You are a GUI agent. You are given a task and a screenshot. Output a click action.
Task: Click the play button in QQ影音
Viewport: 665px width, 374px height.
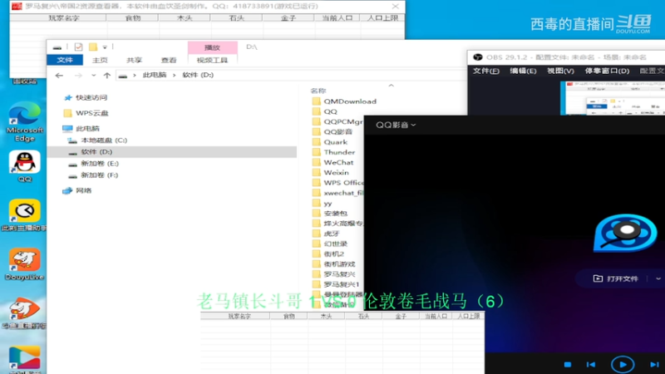point(622,364)
